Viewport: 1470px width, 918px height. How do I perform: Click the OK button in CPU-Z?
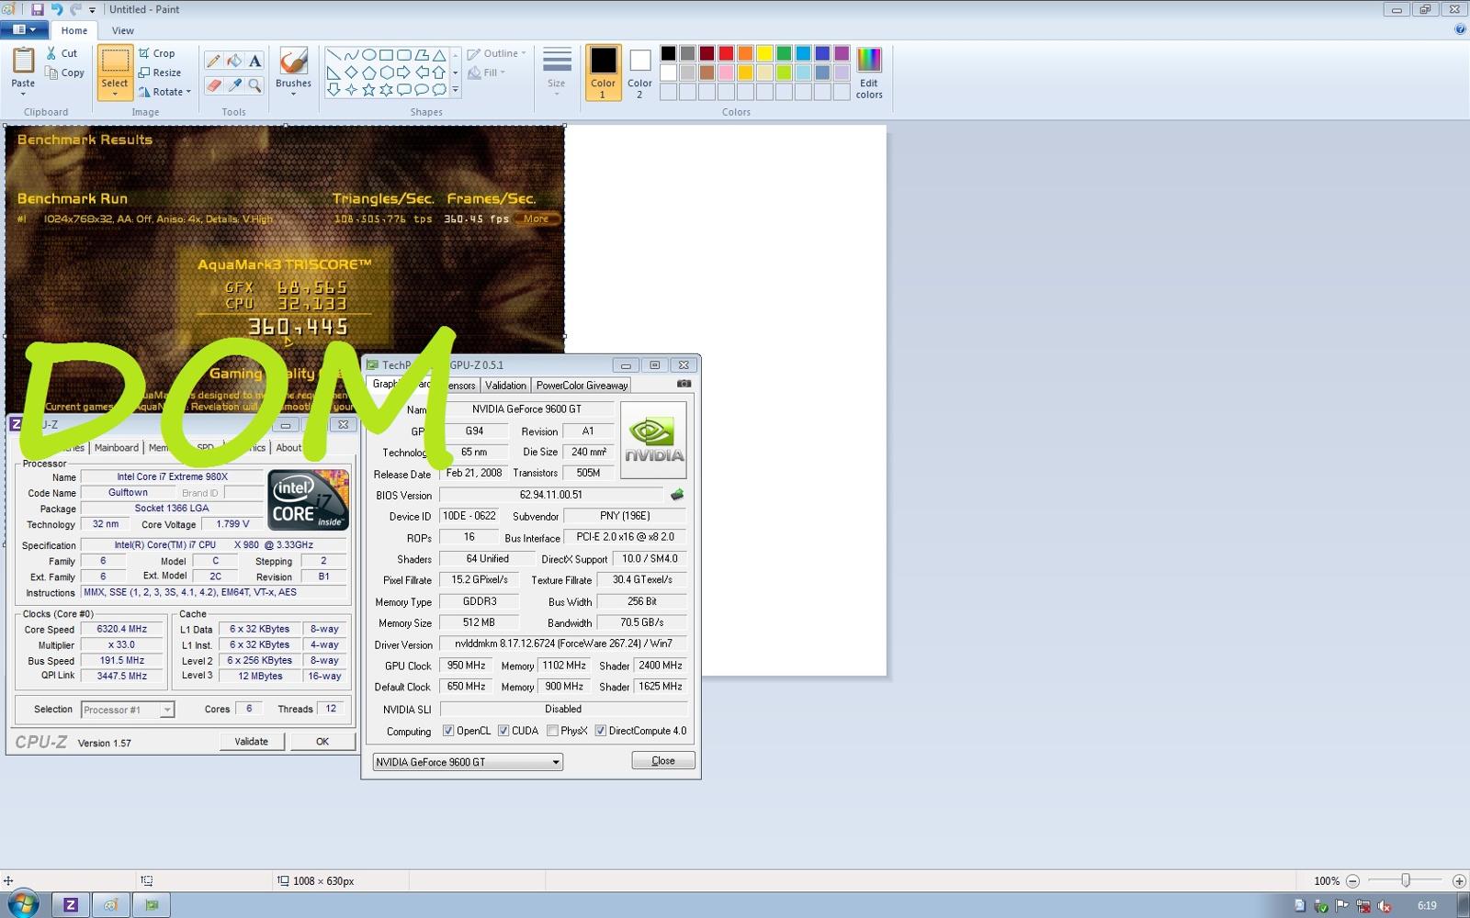[322, 742]
